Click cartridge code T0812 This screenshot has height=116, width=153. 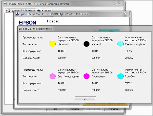click(x=128, y=83)
